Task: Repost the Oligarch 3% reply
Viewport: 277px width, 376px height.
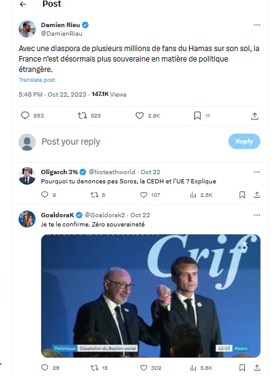Action: tap(94, 195)
